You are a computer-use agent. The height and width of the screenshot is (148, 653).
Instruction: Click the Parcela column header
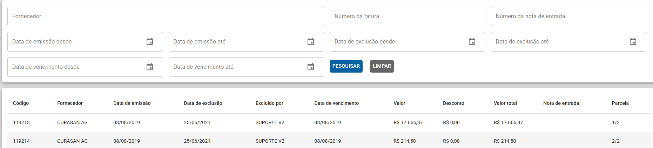pyautogui.click(x=620, y=103)
